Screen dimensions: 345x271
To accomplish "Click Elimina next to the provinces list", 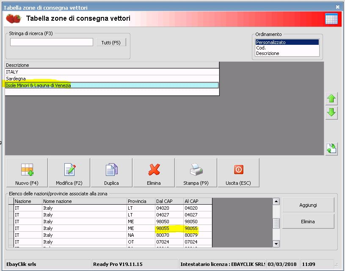I will 308,222.
